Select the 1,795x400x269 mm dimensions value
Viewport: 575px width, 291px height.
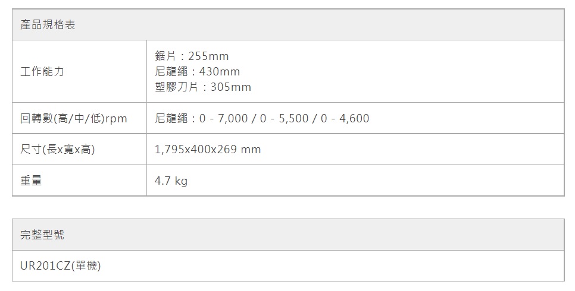click(207, 150)
